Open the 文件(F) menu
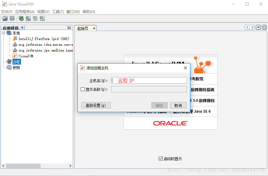268x176 pixels. [x=7, y=12]
